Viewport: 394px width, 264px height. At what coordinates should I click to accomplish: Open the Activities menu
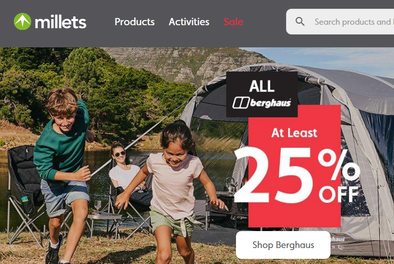pyautogui.click(x=189, y=22)
